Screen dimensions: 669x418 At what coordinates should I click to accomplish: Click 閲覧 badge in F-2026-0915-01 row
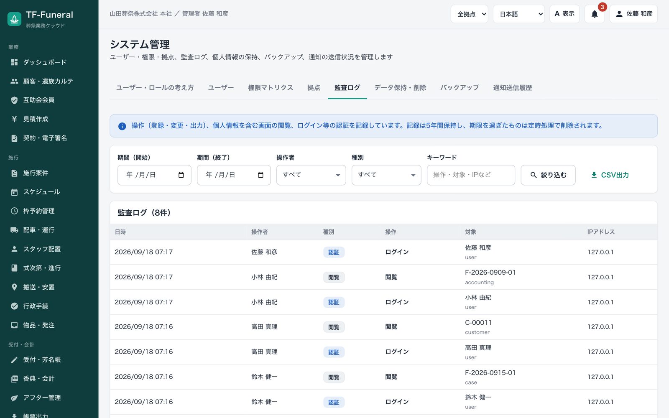(x=334, y=377)
